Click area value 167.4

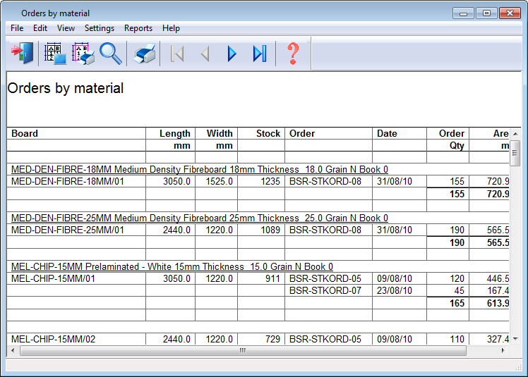click(x=498, y=290)
